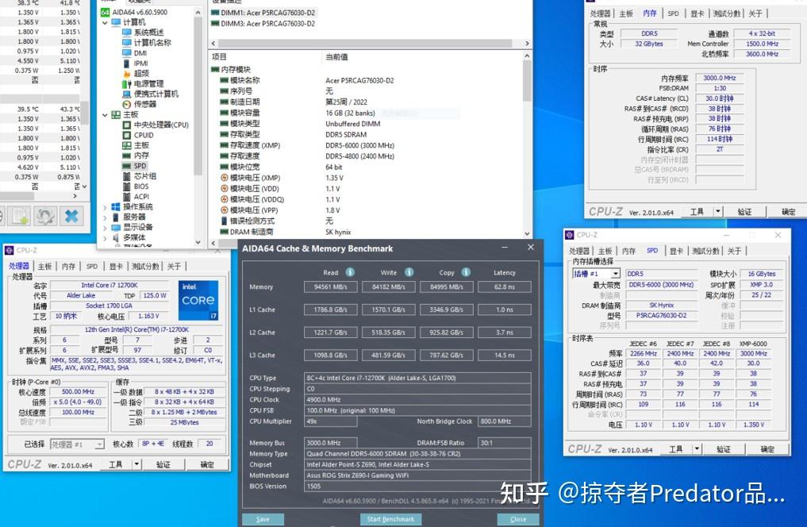
Task: Select the AIDA64 v6.60.5900 root node
Action: [134, 12]
